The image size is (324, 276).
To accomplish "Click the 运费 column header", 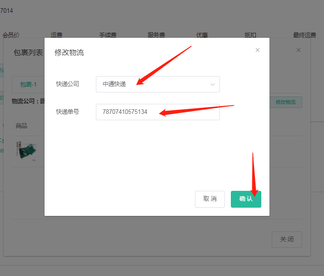I will click(56, 35).
